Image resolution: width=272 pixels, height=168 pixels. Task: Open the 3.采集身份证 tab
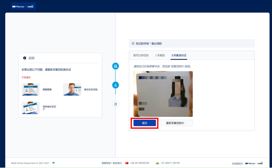pos(179,55)
